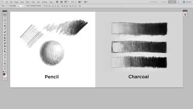This screenshot has width=193, height=109.
Task: Switch foreground and background colors
Action: (6, 72)
